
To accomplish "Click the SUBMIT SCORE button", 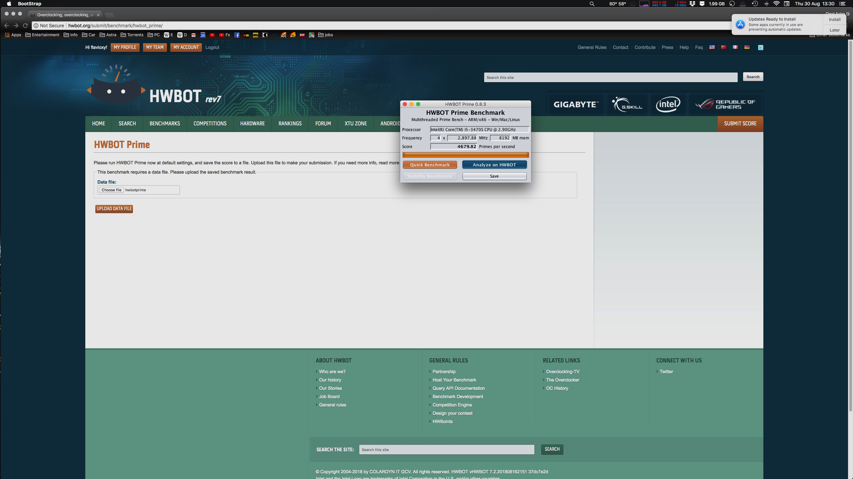I will 740,124.
